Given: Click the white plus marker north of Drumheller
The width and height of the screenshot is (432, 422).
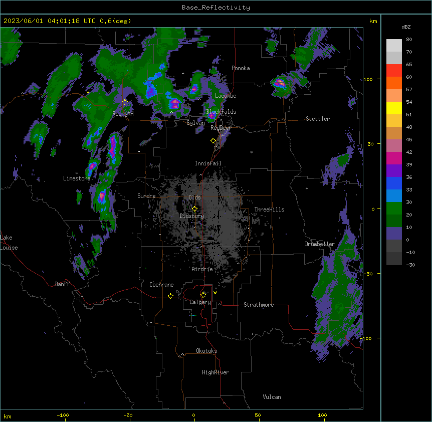Looking at the screenshot, I should [307, 188].
